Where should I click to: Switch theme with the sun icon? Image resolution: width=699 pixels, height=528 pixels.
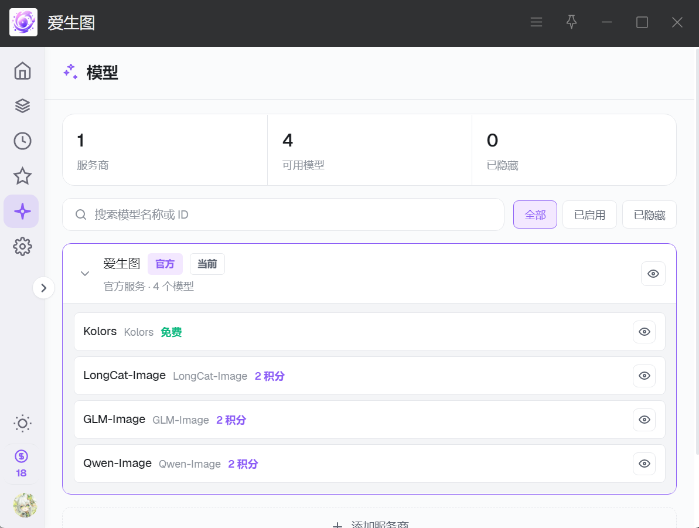(22, 423)
